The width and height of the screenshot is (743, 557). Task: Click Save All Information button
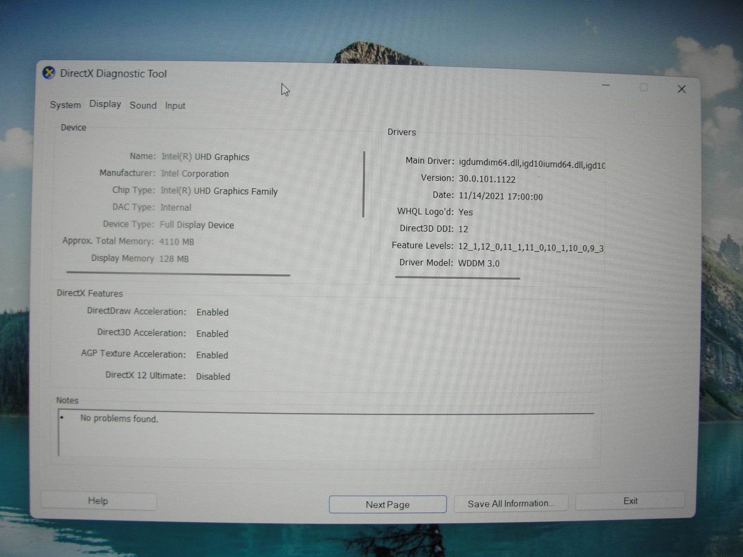pos(511,503)
